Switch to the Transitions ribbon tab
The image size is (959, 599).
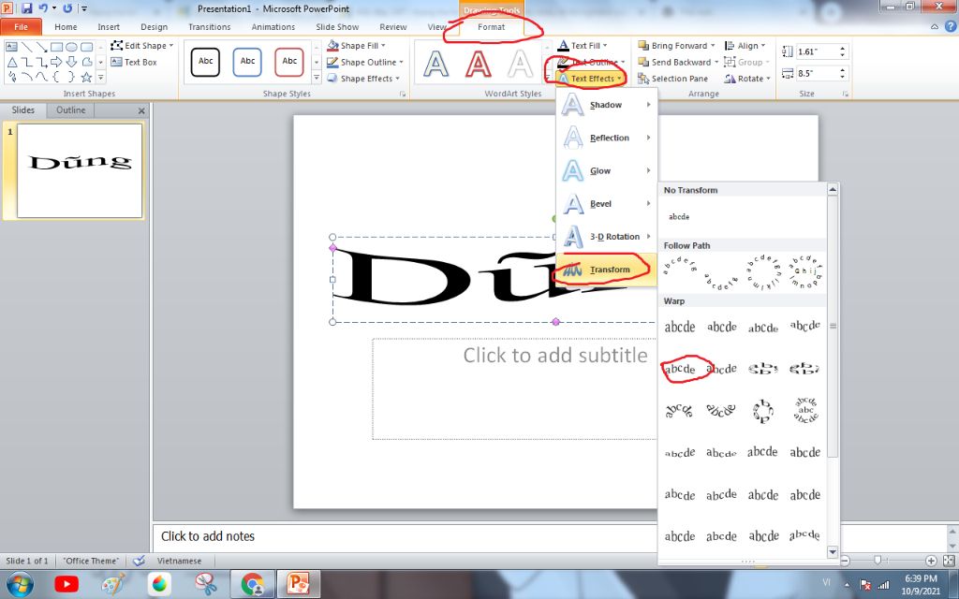pyautogui.click(x=209, y=27)
